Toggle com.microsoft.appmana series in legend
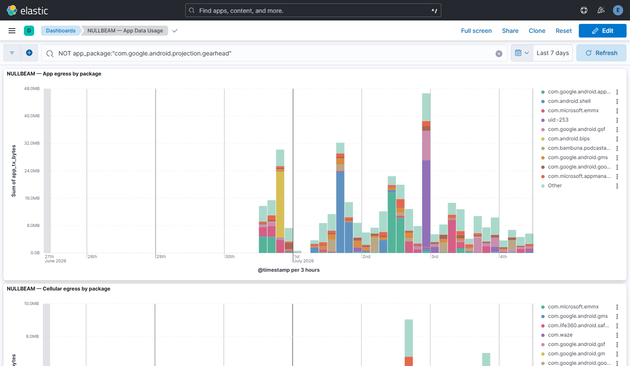Image resolution: width=630 pixels, height=366 pixels. (x=579, y=176)
